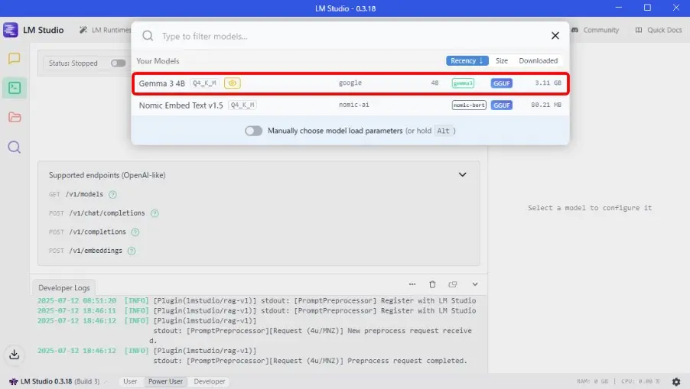Click the 3.11 GB size value

pyautogui.click(x=548, y=83)
